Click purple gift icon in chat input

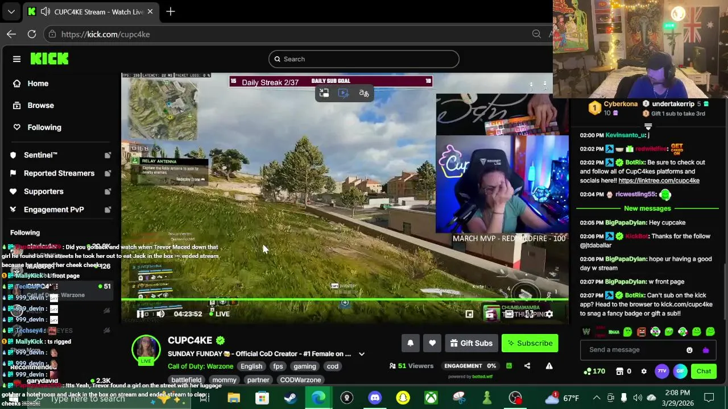tap(706, 350)
